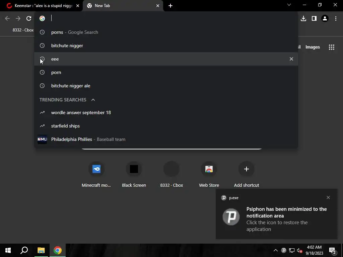Click the trending arrow icon beside starfield ships
Screen dimensions: 343x257
tap(42, 126)
